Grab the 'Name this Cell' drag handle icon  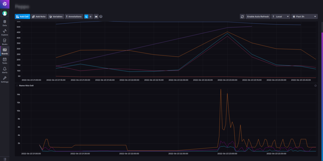[17, 85]
